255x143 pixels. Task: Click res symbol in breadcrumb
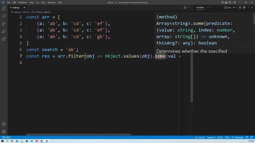tap(27, 12)
